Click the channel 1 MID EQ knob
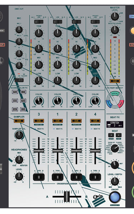 (x=58, y=65)
